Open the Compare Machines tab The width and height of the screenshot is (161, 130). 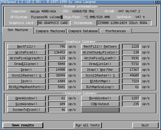(x=50, y=31)
